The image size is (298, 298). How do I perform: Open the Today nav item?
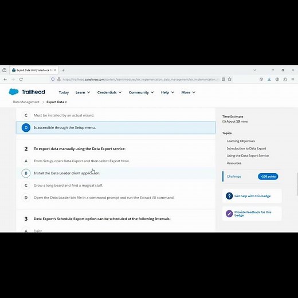(x=64, y=92)
